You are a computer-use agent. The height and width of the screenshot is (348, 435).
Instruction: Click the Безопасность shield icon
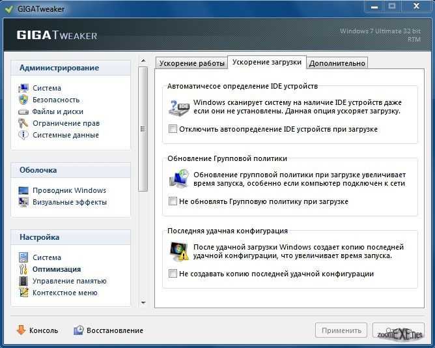tap(23, 100)
